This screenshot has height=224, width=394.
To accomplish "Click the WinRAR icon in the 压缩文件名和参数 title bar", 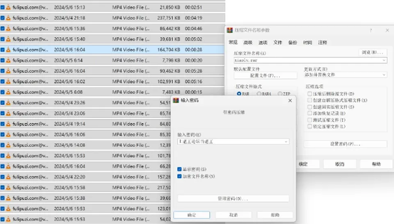I will coord(230,30).
